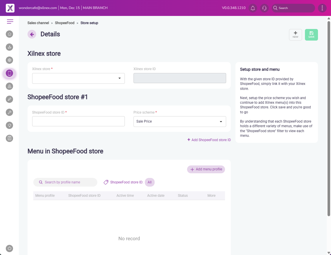Click the back arrow beside Details
The image size is (331, 255).
click(32, 34)
